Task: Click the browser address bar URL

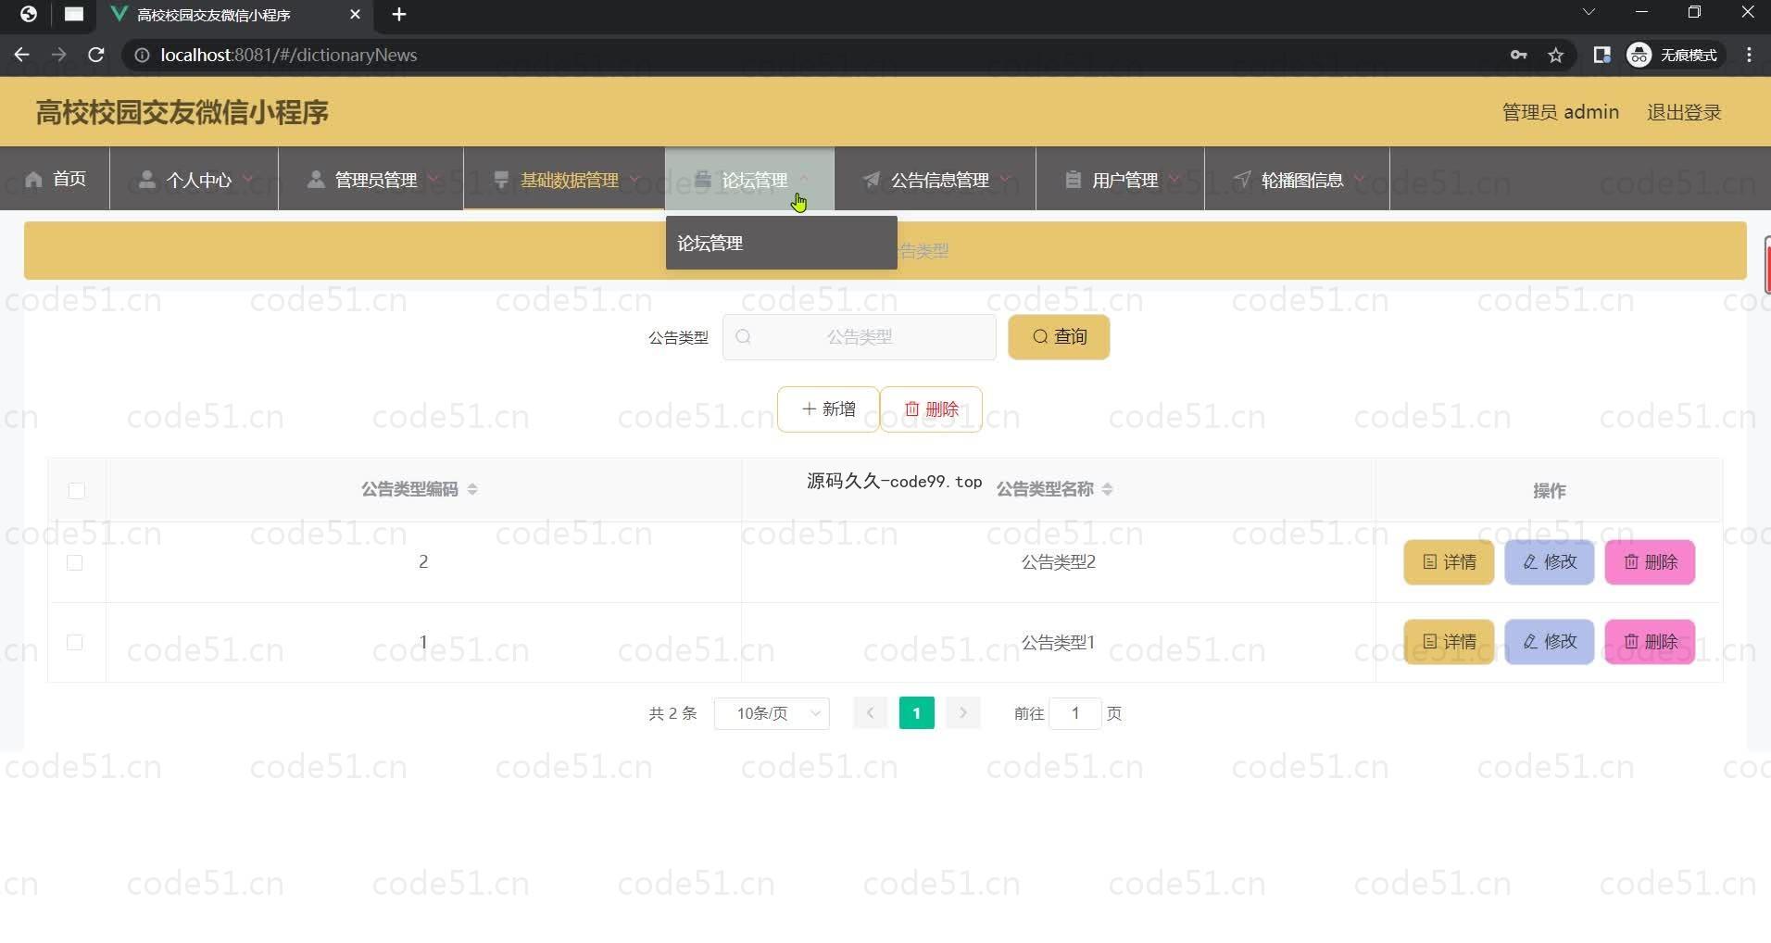Action: point(289,55)
